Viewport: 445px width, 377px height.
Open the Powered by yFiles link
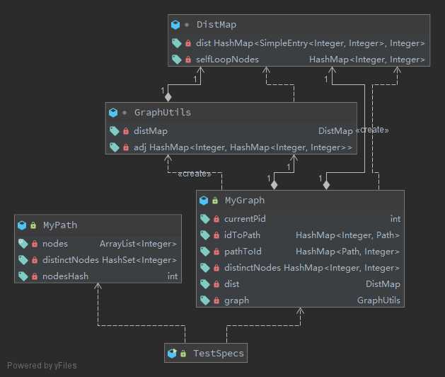pos(42,366)
